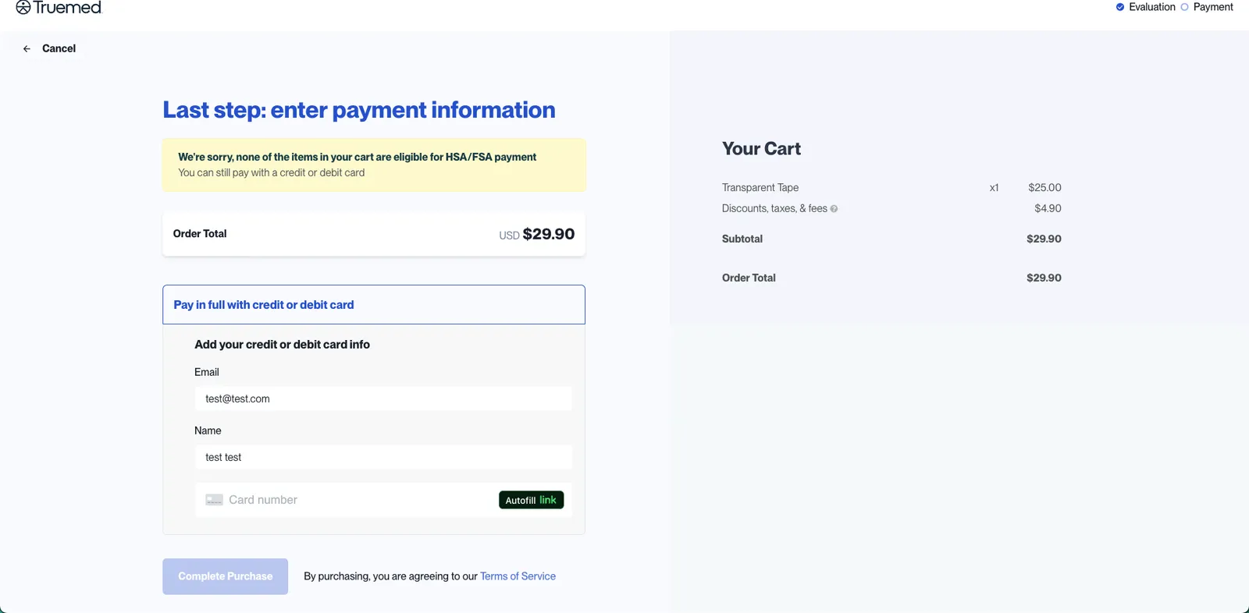Viewport: 1249px width, 613px height.
Task: Click 'Last step: enter payment information' heading
Action: [x=359, y=110]
